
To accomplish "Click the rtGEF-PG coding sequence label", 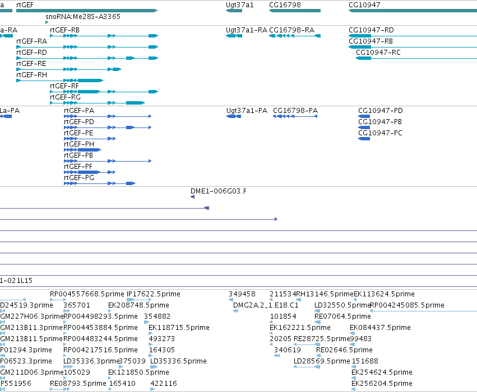I will click(x=79, y=178).
